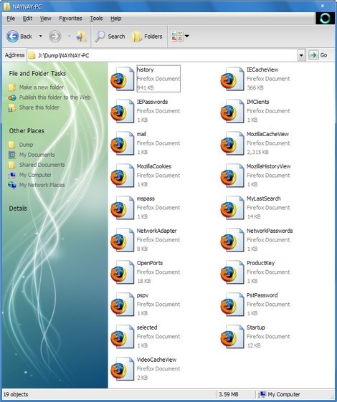Select the IMClients file icon
This screenshot has width=337, height=402.
pos(232,111)
